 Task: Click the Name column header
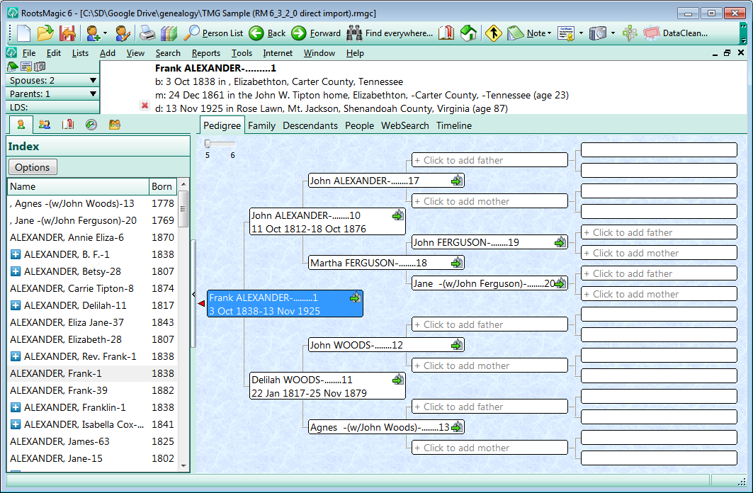pyautogui.click(x=78, y=186)
